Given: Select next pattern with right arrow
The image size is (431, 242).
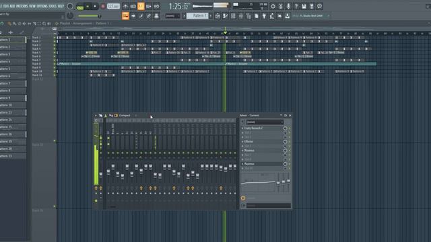Looking at the screenshot, I should [211, 16].
